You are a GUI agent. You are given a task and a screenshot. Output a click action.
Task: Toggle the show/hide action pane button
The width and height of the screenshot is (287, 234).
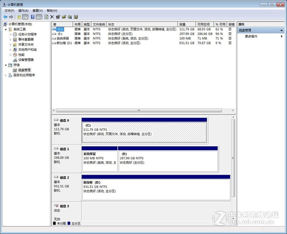(x=39, y=17)
